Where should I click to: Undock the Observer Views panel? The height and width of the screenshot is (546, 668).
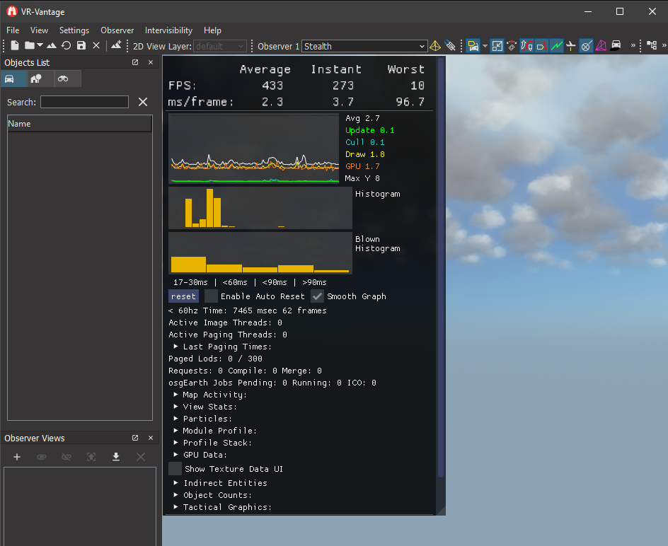(x=135, y=438)
